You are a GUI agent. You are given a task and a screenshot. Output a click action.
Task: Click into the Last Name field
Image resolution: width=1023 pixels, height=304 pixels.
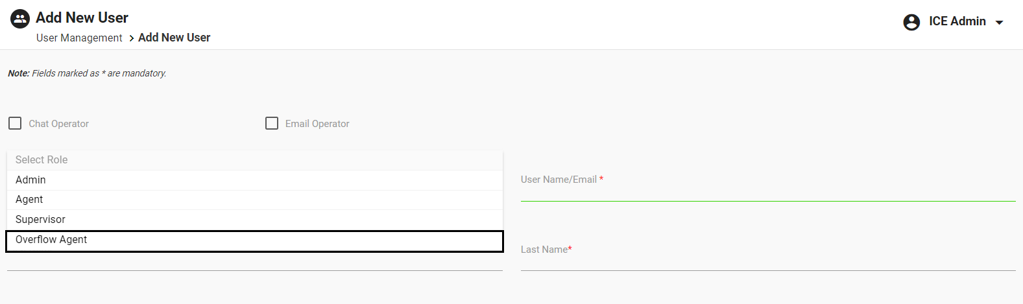(767, 261)
